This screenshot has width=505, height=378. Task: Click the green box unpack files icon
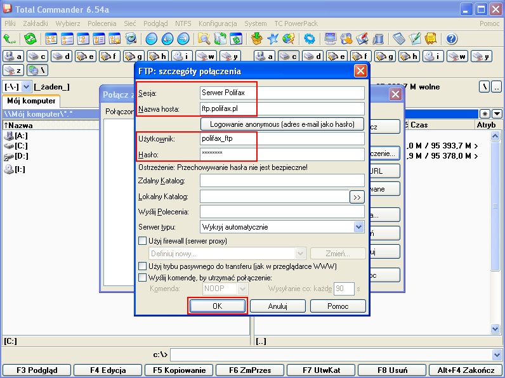[257, 39]
